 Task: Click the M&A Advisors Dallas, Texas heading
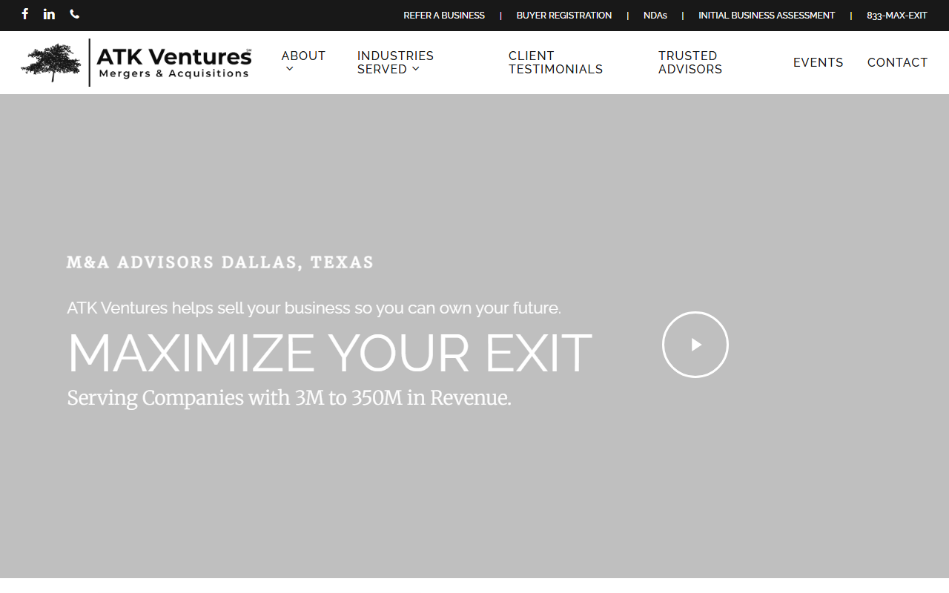tap(220, 262)
